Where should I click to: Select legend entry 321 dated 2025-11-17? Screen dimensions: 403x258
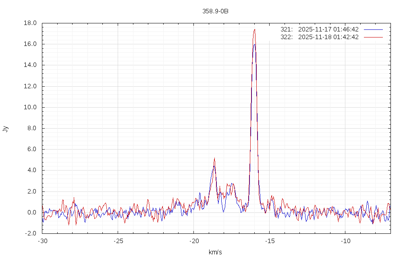319,29
